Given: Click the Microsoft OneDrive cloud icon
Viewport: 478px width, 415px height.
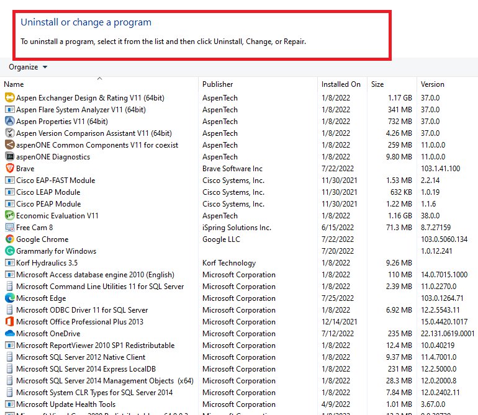Looking at the screenshot, I should [x=9, y=334].
